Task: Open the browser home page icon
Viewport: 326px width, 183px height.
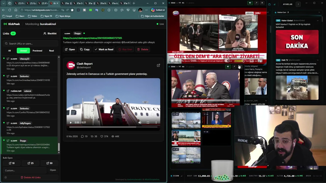Action: (x=16, y=10)
